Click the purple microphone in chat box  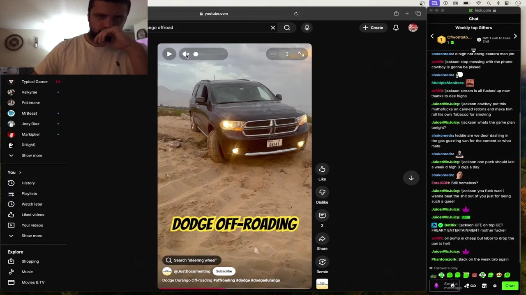(436, 286)
